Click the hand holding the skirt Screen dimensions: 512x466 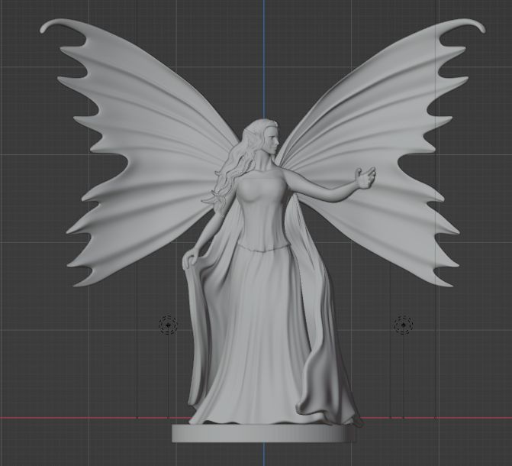(x=188, y=261)
